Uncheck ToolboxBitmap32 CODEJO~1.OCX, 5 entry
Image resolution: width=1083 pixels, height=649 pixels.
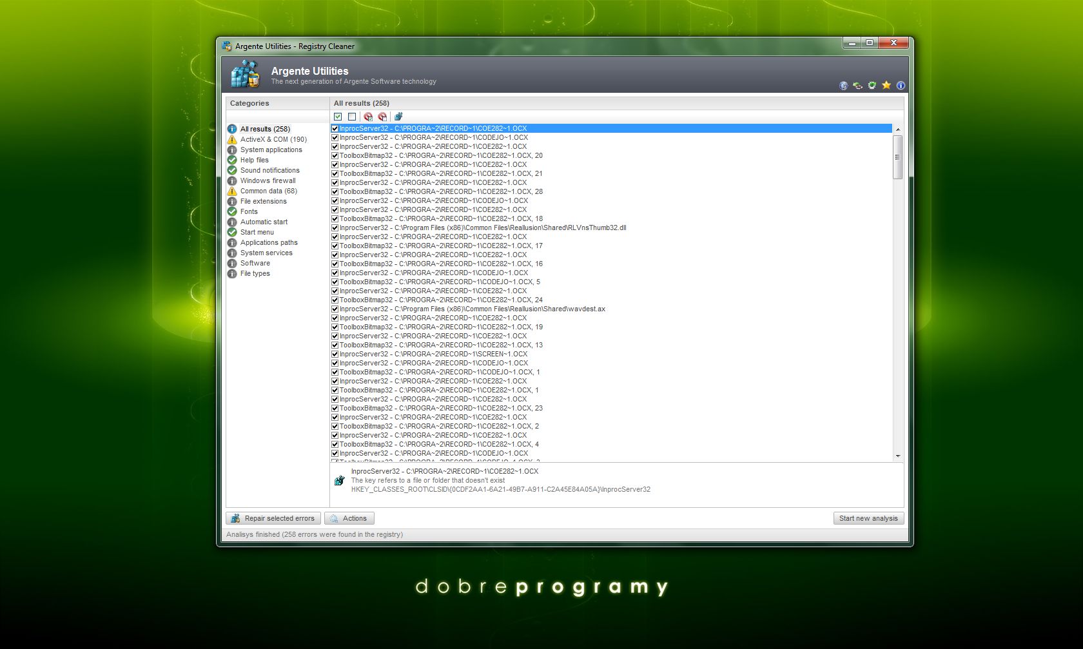(x=335, y=282)
